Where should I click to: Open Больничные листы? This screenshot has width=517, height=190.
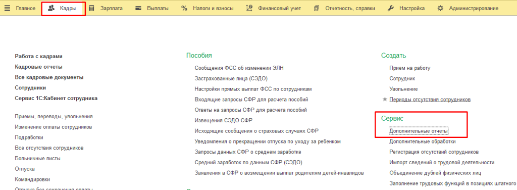(37, 158)
